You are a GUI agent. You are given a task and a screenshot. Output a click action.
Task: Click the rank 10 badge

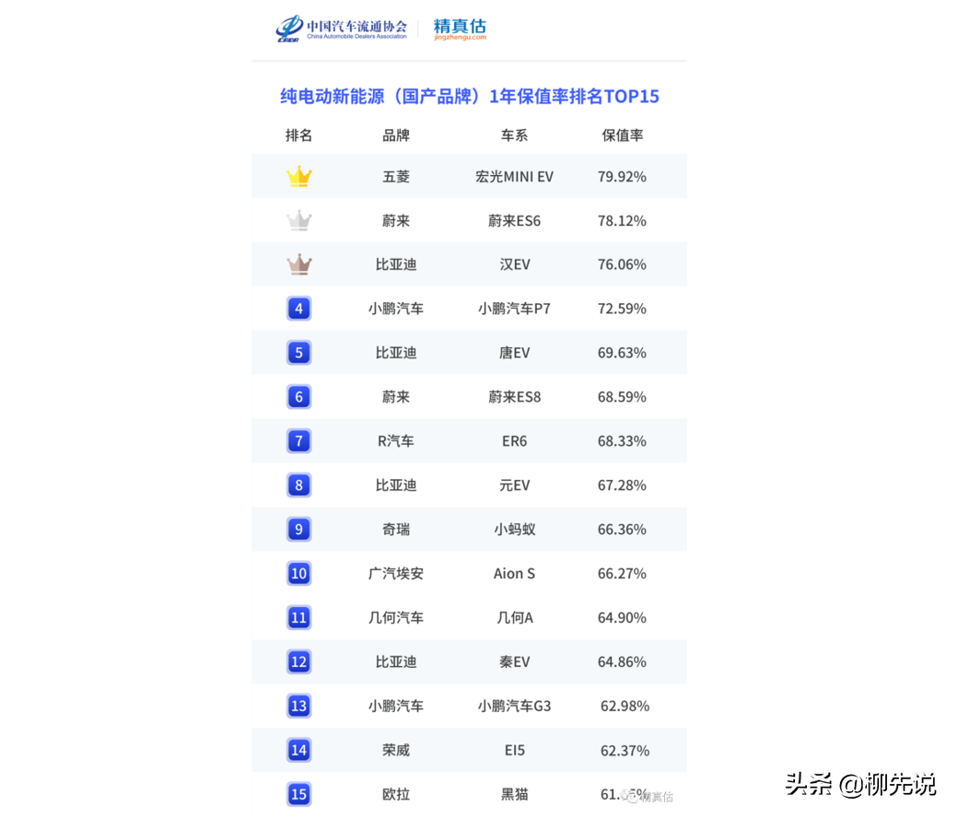click(298, 574)
